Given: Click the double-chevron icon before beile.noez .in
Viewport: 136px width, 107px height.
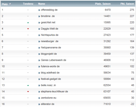Looking at the screenshot, I should (39, 86).
